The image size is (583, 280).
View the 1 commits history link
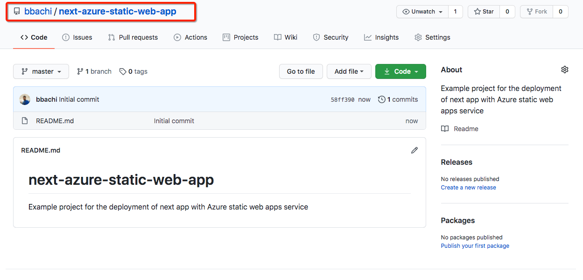[398, 99]
